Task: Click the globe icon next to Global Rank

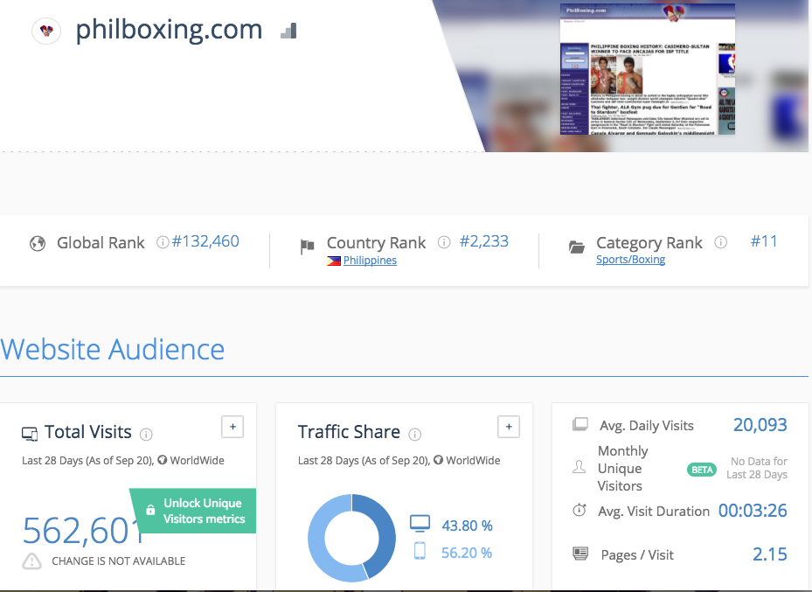Action: pyautogui.click(x=38, y=243)
